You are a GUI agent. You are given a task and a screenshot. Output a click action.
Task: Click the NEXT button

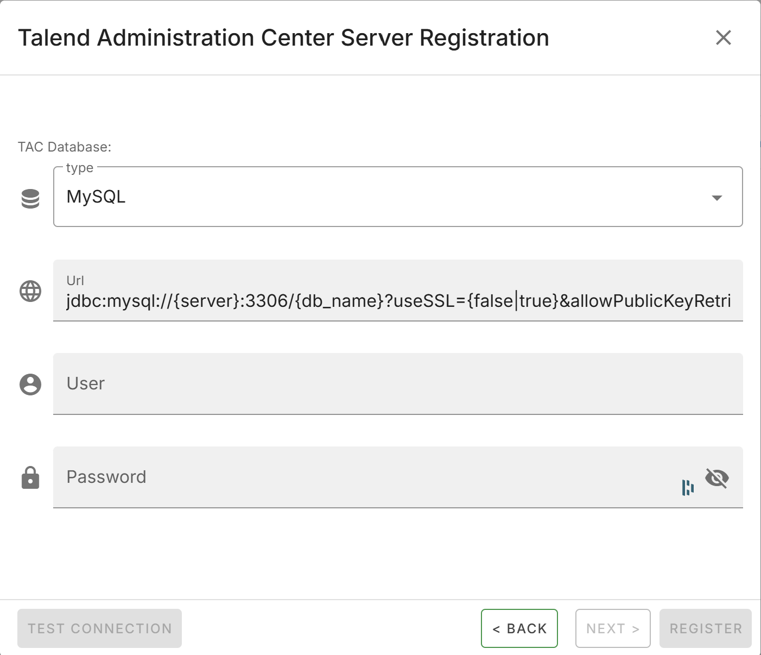point(612,628)
